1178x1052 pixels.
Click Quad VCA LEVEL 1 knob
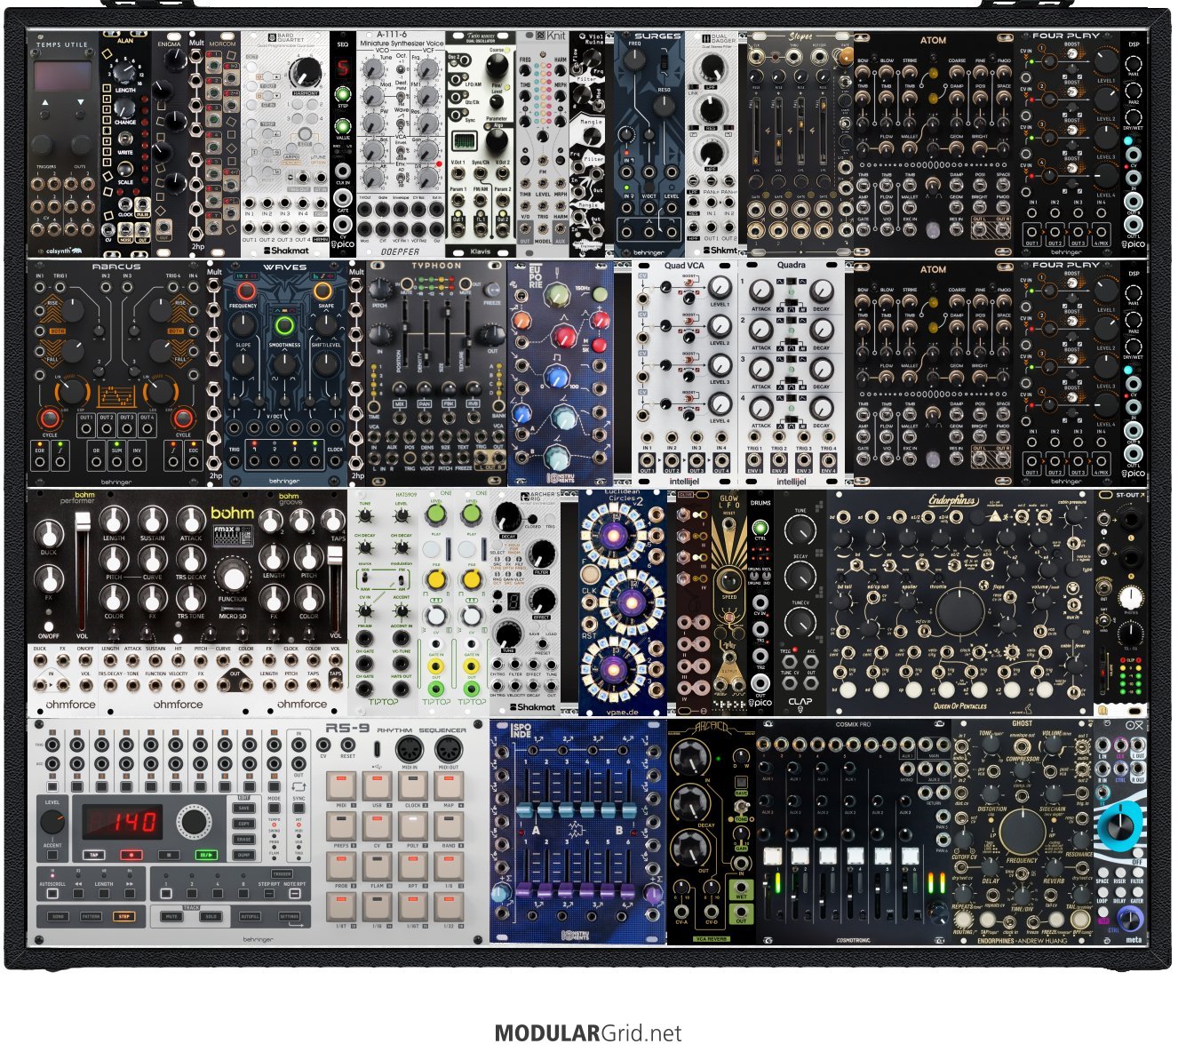pos(720,286)
